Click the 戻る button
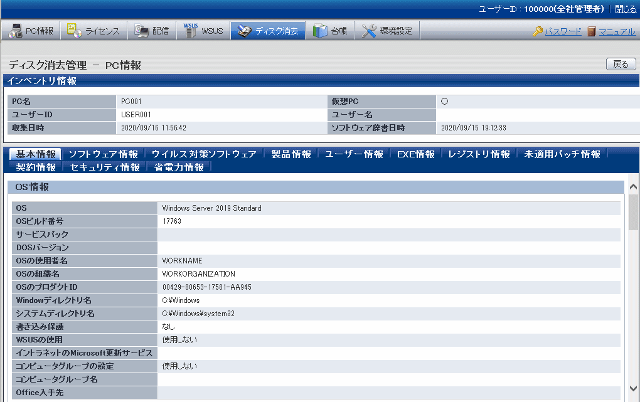This screenshot has width=640, height=402. 621,64
